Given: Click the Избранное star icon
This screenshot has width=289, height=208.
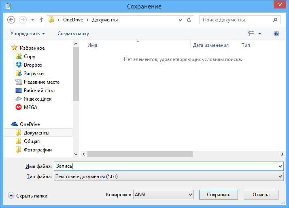Looking at the screenshot, I should click(15, 48).
